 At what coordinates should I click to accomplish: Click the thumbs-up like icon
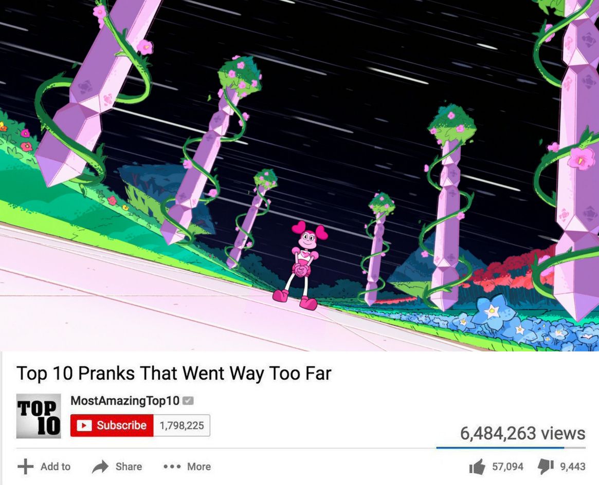pyautogui.click(x=477, y=467)
